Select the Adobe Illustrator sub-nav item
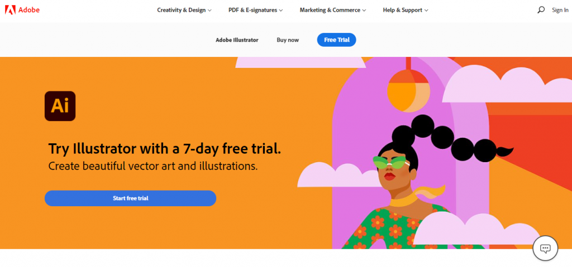The height and width of the screenshot is (267, 572). pos(237,40)
